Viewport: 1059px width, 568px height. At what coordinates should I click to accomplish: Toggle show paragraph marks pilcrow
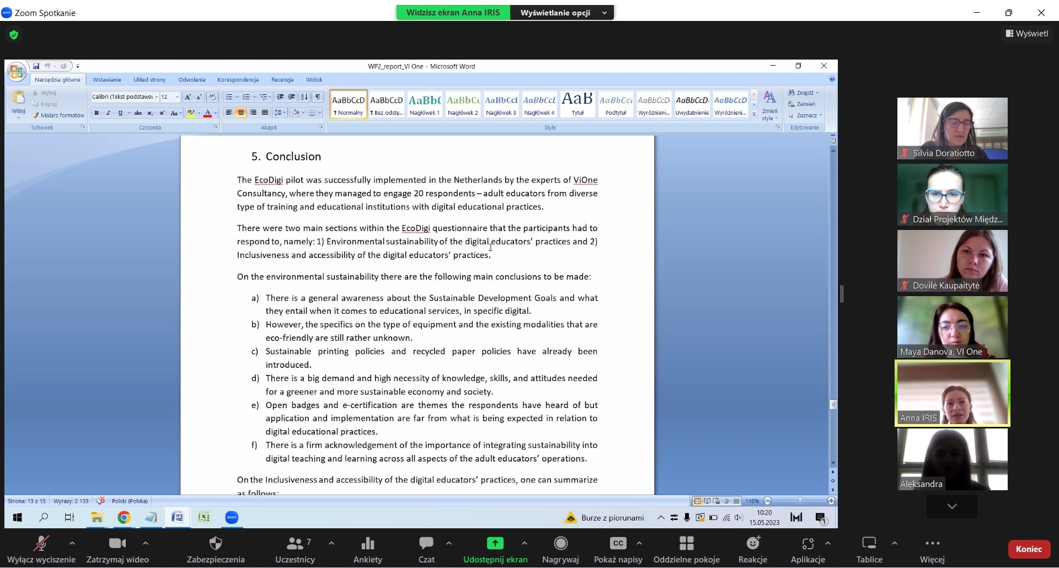[x=318, y=97]
